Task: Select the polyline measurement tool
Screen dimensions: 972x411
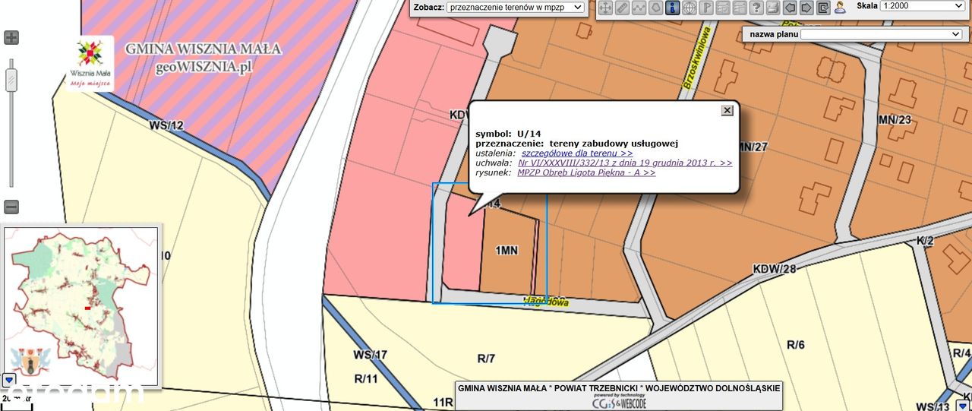Action: pyautogui.click(x=639, y=8)
